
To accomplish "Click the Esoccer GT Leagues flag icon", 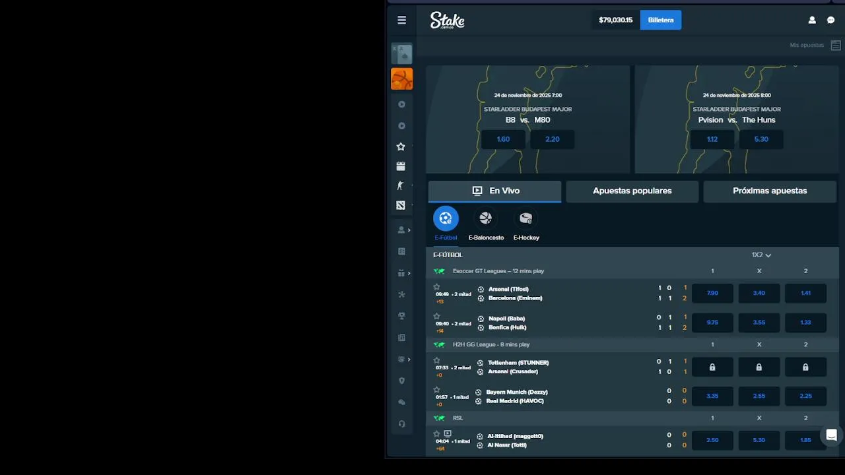I will tap(439, 271).
